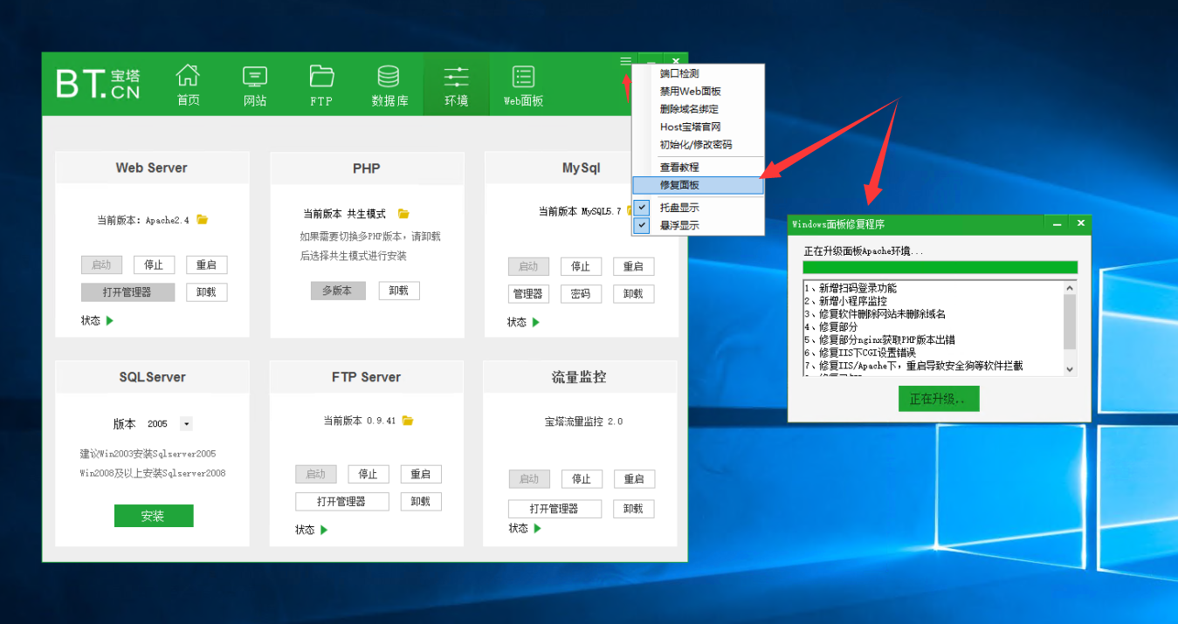Restart the Web Server with 重启
Screen dimensions: 1178x624
206,264
